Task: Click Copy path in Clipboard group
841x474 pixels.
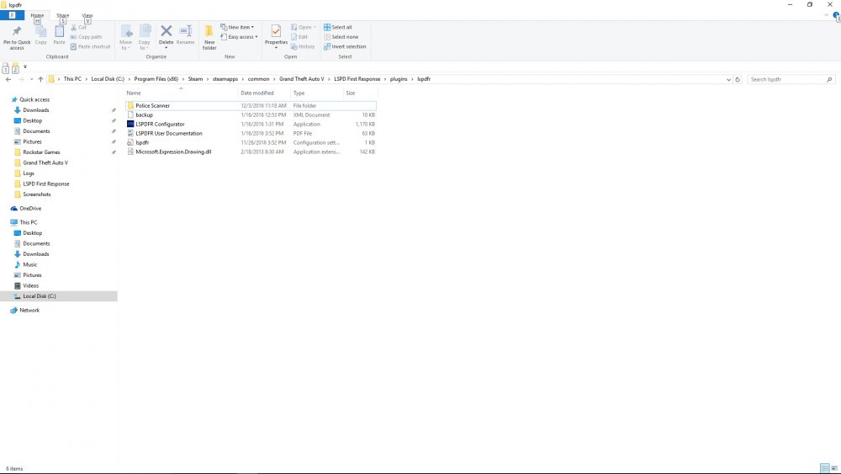Action: [86, 37]
